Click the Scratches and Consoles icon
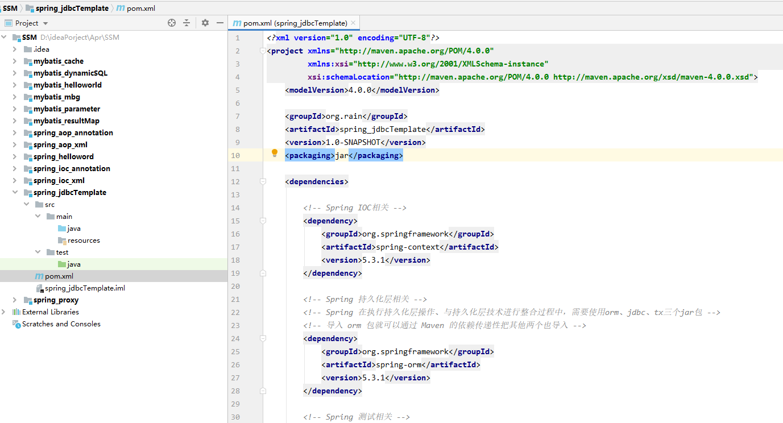 click(x=16, y=324)
